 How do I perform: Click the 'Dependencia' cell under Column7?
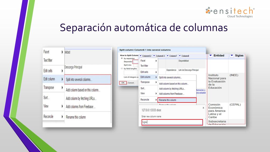171,70
